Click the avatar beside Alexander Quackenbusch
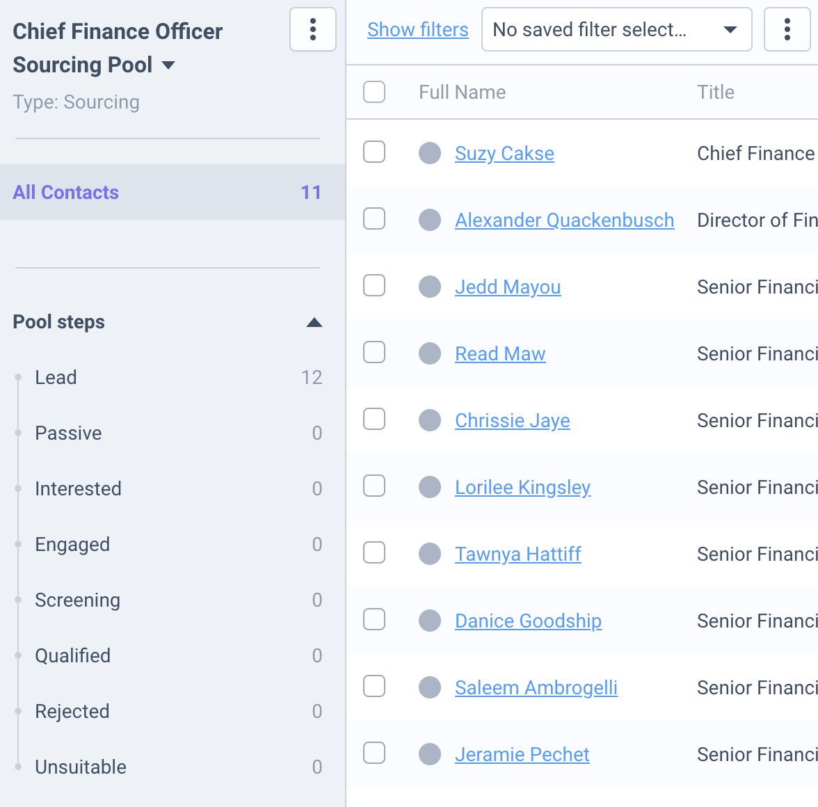 [430, 220]
